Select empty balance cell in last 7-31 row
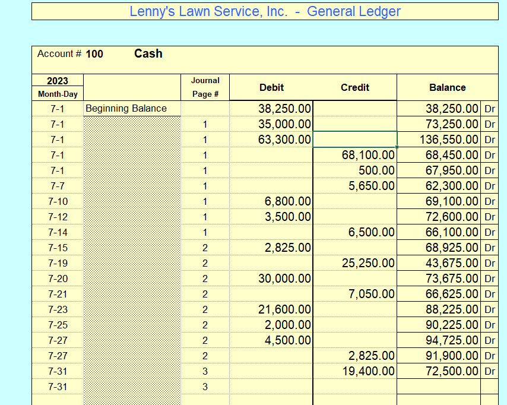This screenshot has height=405, width=507. coord(439,387)
